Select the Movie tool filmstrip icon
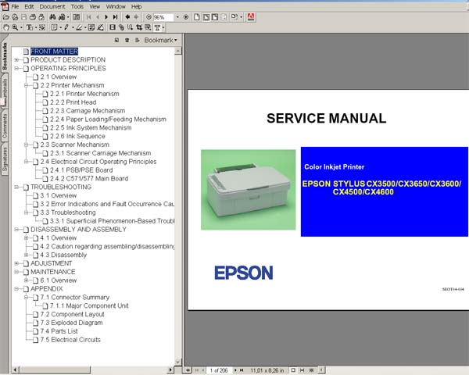 click(113, 28)
